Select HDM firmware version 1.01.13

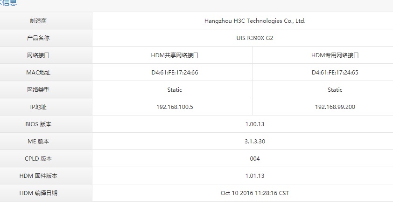point(254,176)
